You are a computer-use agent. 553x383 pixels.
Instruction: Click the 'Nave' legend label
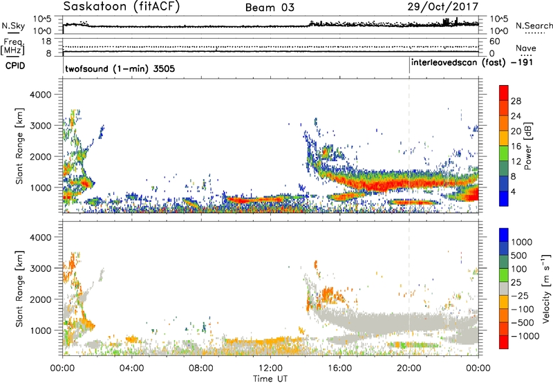pyautogui.click(x=525, y=48)
